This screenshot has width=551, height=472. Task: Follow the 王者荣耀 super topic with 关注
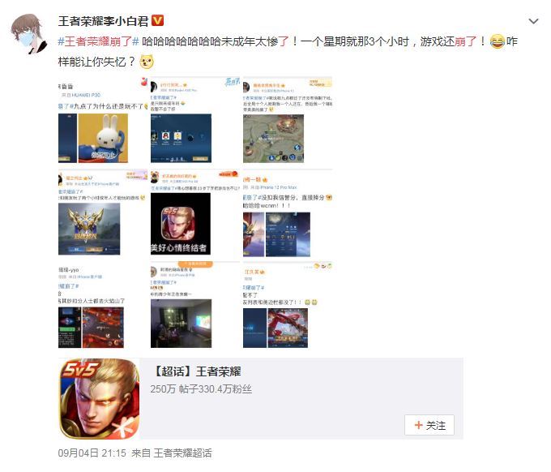pyautogui.click(x=429, y=425)
